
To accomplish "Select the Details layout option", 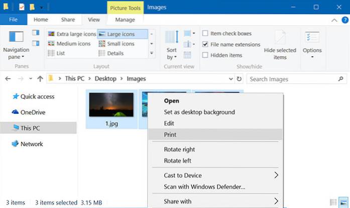I will (115, 53).
